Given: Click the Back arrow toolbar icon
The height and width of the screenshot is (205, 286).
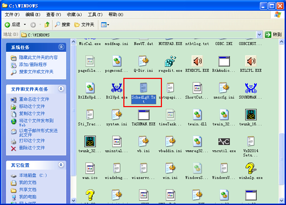Looking at the screenshot, I should 7,25.
